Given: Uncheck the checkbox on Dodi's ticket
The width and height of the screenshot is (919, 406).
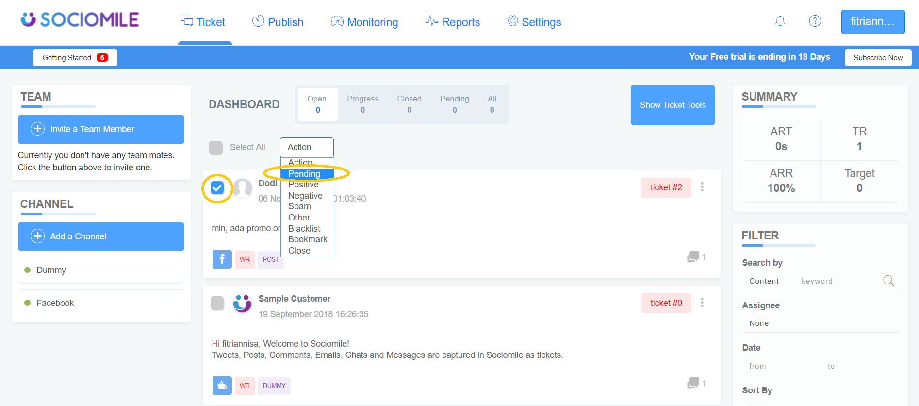Looking at the screenshot, I should (x=217, y=188).
